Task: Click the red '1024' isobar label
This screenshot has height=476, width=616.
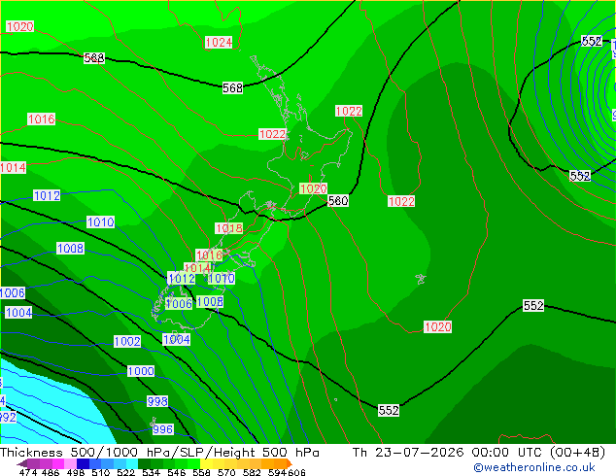Action: [219, 43]
